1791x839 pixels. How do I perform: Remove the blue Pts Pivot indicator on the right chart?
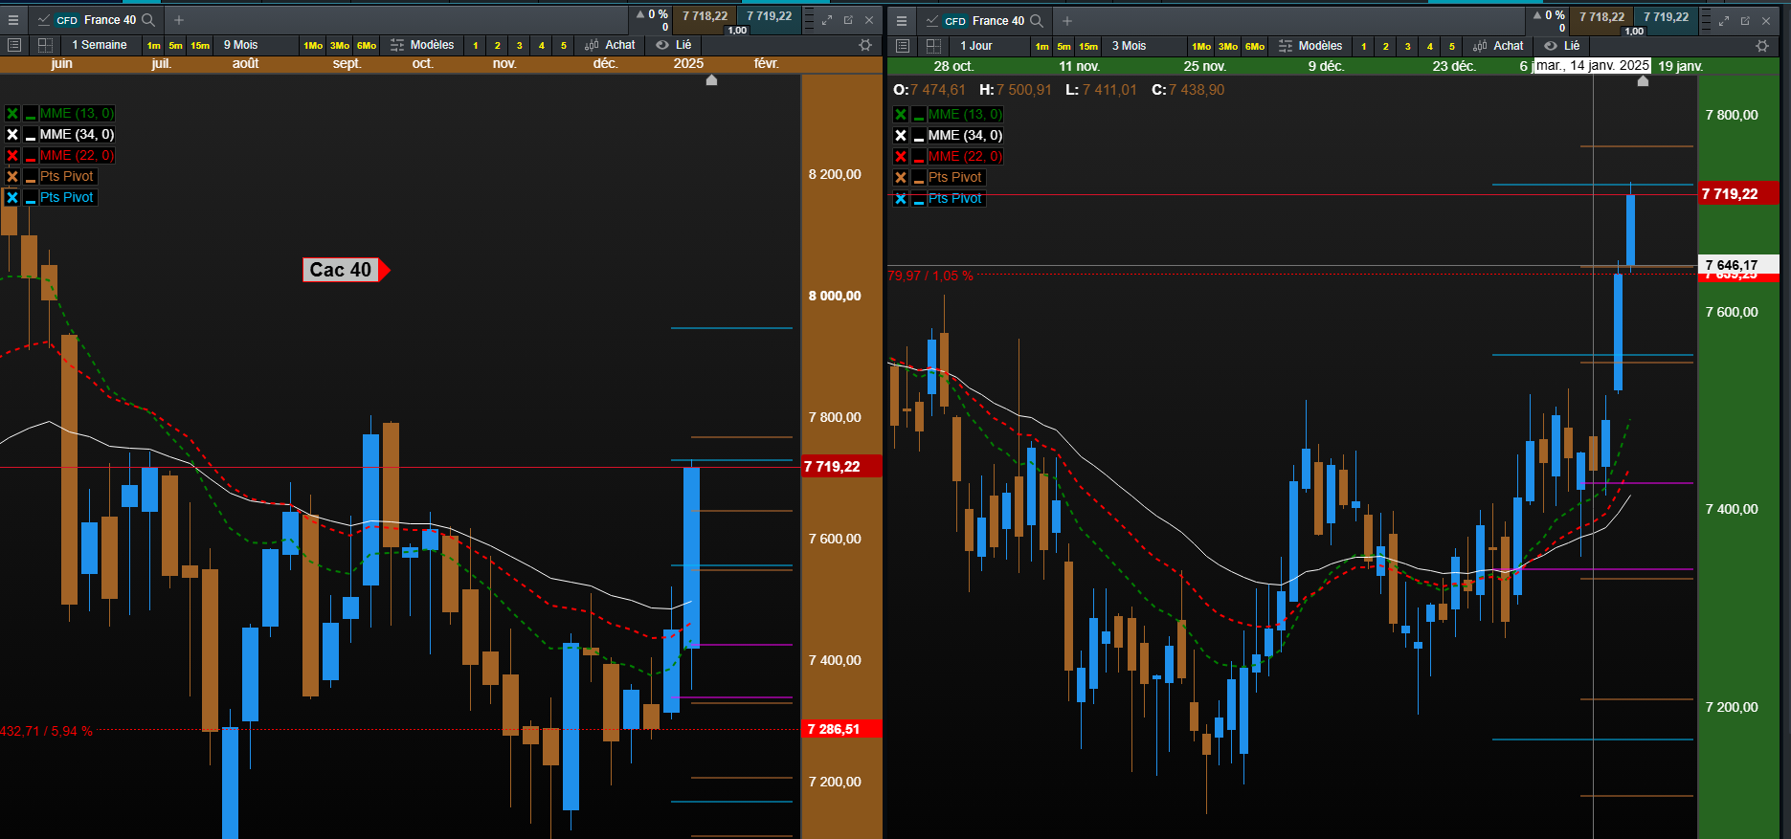[x=901, y=199]
